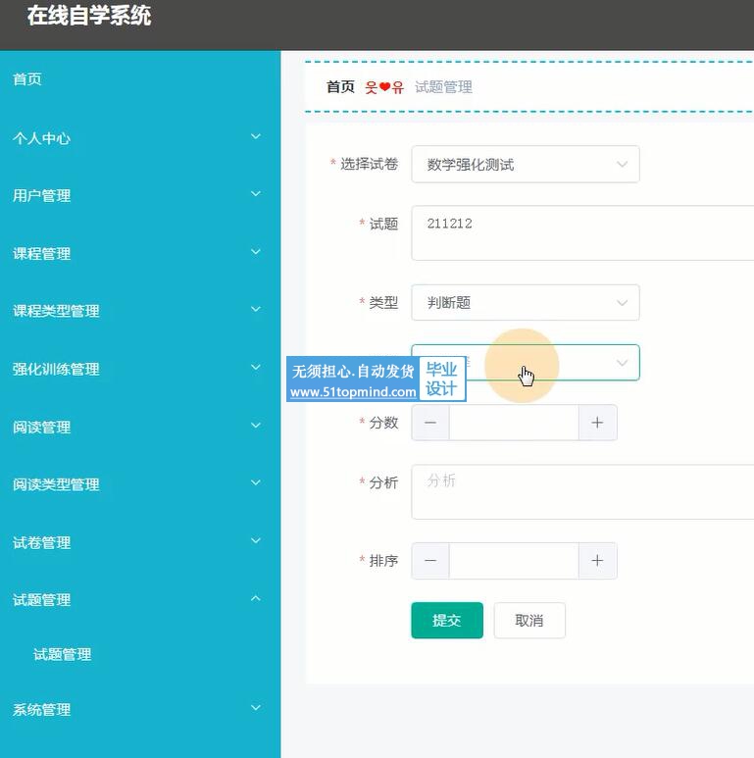The width and height of the screenshot is (754, 758).
Task: Select the 试题管理 submenu item
Action: tap(63, 654)
